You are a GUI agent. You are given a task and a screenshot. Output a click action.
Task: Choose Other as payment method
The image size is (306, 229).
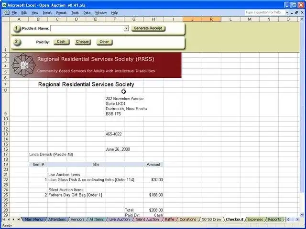tap(104, 42)
